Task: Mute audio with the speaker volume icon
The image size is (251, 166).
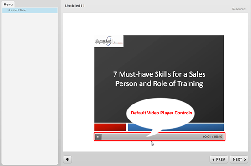Action: coord(68,159)
